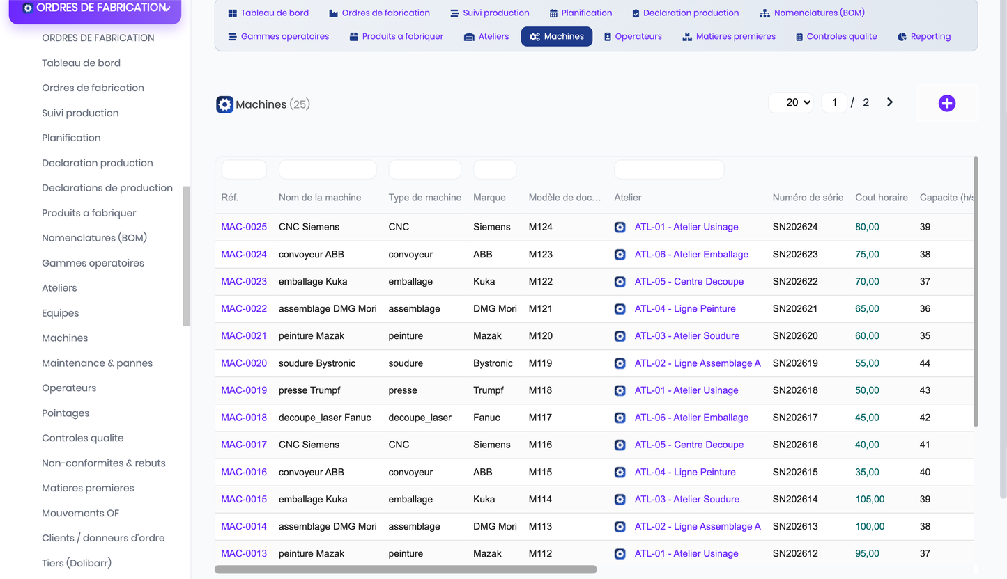This screenshot has width=1007, height=579.
Task: Click atelier icon in MAC-0024 row
Action: [x=620, y=255]
